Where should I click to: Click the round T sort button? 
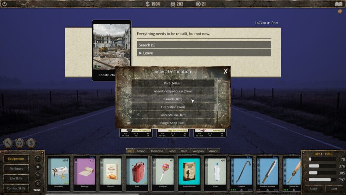[38, 158]
